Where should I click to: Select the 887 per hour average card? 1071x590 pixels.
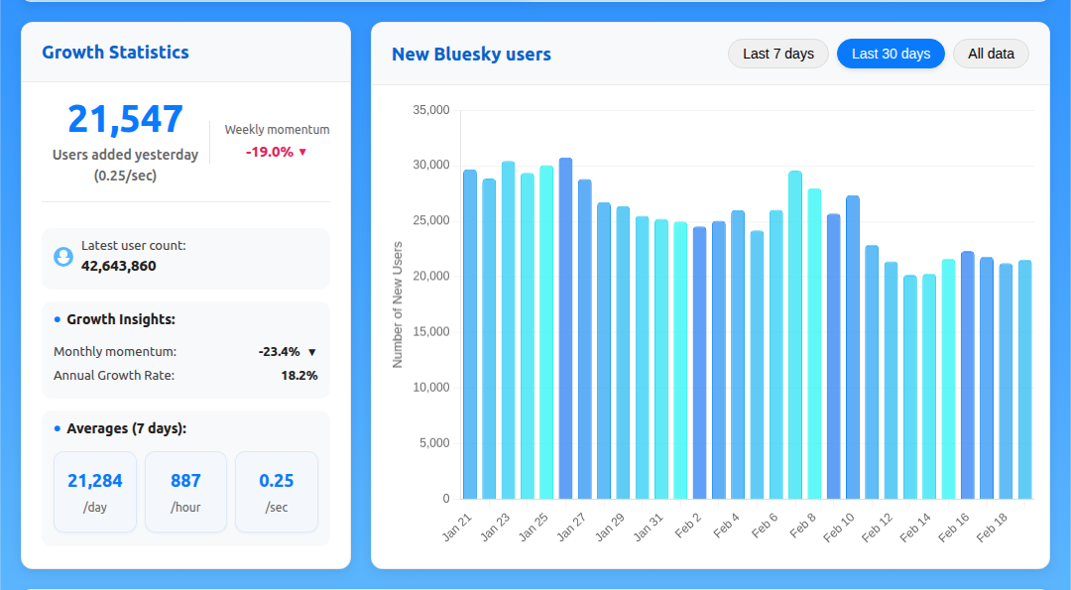tap(185, 492)
